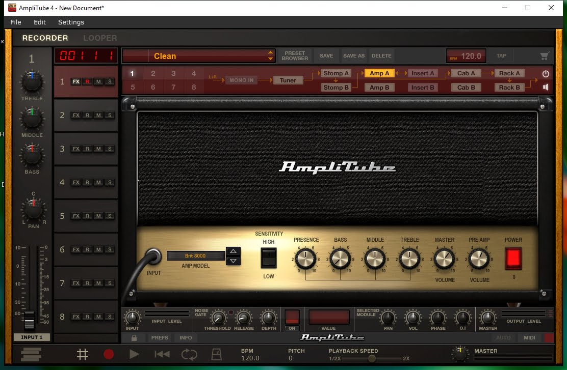Click the record button in transport bar
The width and height of the screenshot is (567, 370).
click(109, 355)
